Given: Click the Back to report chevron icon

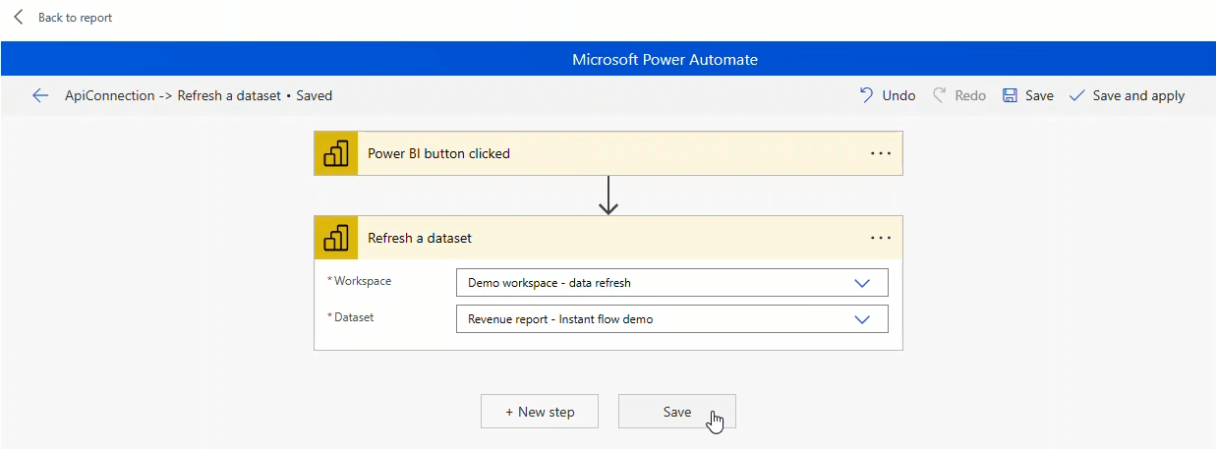Looking at the screenshot, I should (19, 18).
